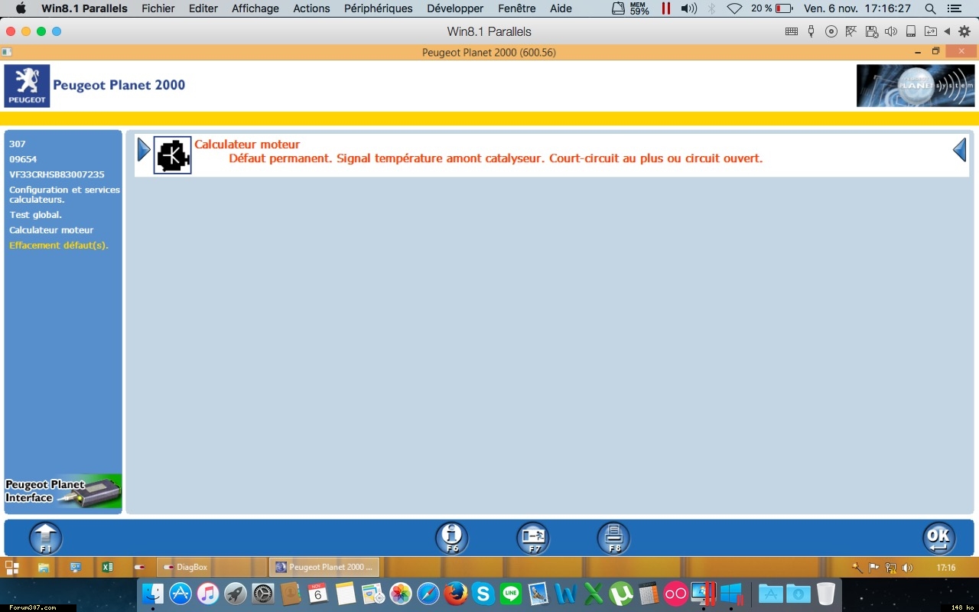Open the Editer menu

[x=203, y=8]
